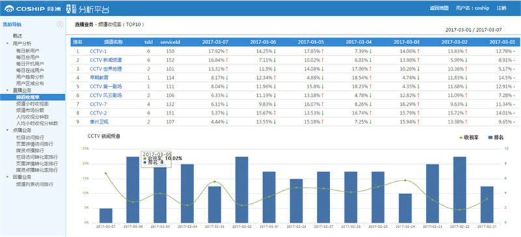The height and width of the screenshot is (237, 521).
Task: Click the red up arrow beside 16.84%
Action: 227,60
